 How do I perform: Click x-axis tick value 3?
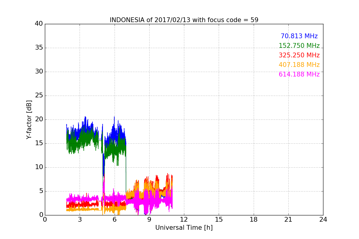[80, 220]
